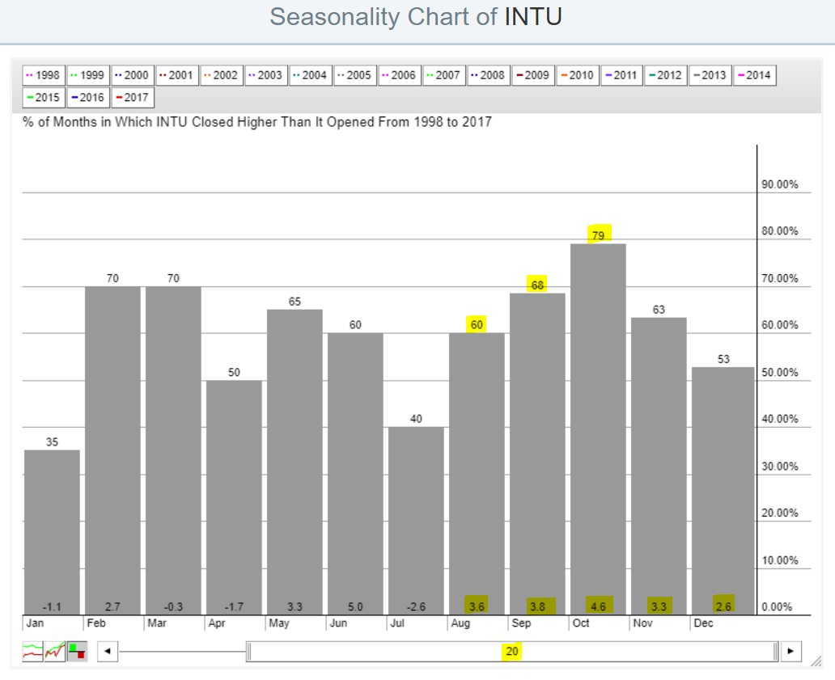Click the empty slider track left of the thumb
Viewport: 835px width, 680px height.
(x=182, y=651)
